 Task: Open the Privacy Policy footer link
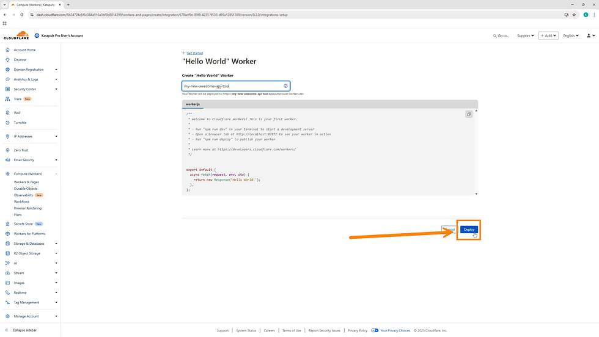357,330
